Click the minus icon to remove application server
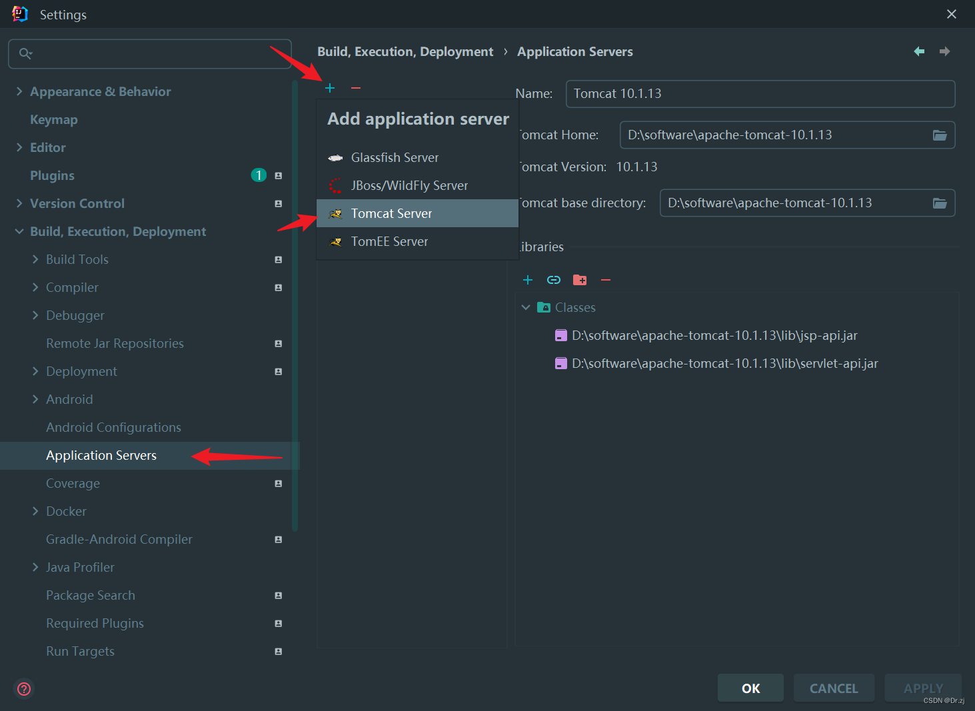This screenshot has width=975, height=711. click(x=356, y=88)
